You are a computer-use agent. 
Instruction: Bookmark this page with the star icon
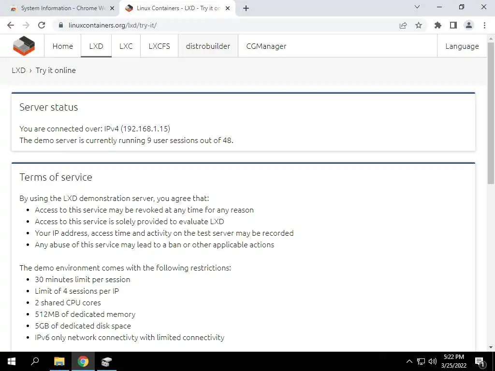[419, 25]
